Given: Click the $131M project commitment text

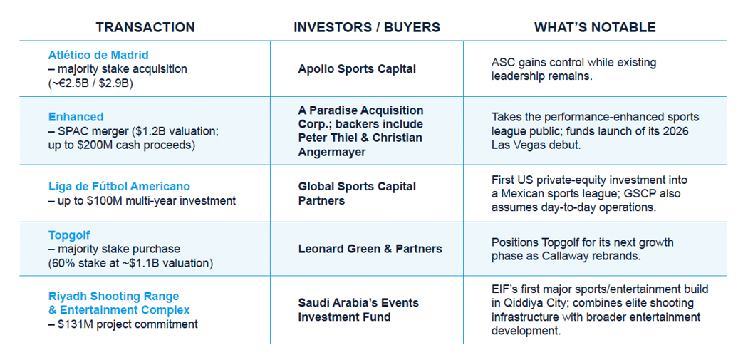Looking at the screenshot, I should coord(123,324).
